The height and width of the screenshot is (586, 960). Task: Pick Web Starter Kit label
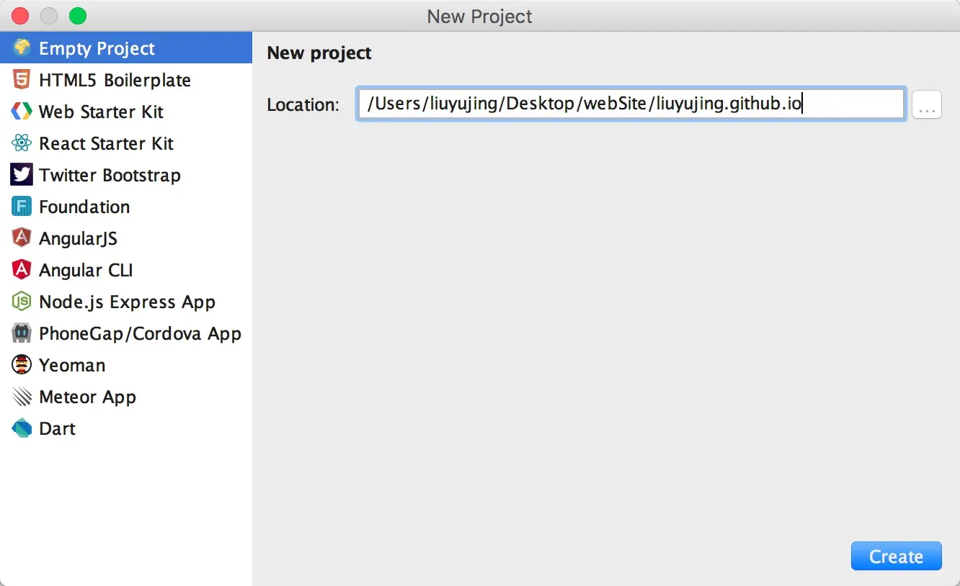101,112
